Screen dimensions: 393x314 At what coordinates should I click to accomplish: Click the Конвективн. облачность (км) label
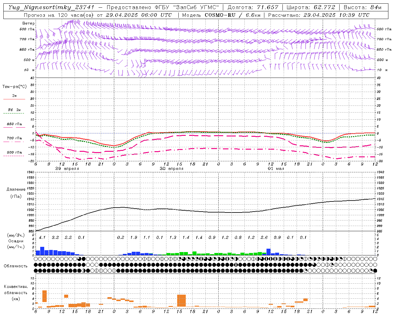coord(15,293)
